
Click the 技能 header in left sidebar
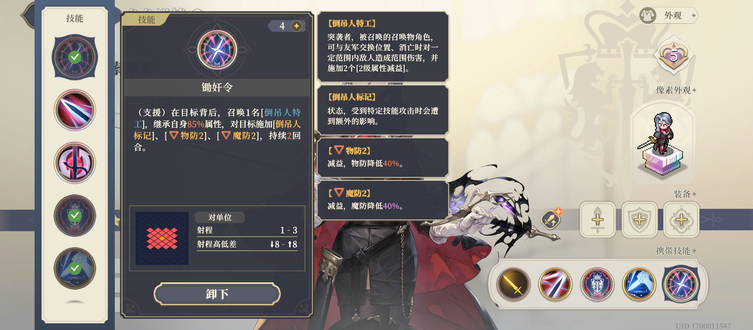coord(75,18)
